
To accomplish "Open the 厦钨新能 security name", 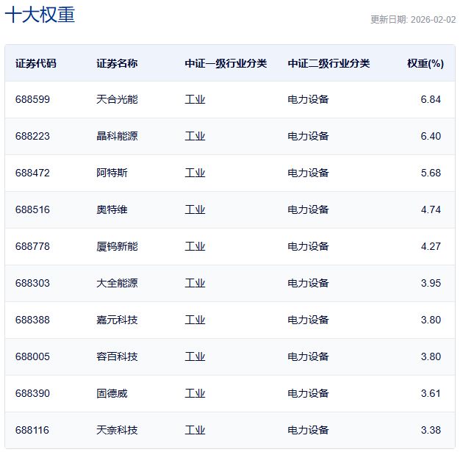I will pyautogui.click(x=116, y=246).
